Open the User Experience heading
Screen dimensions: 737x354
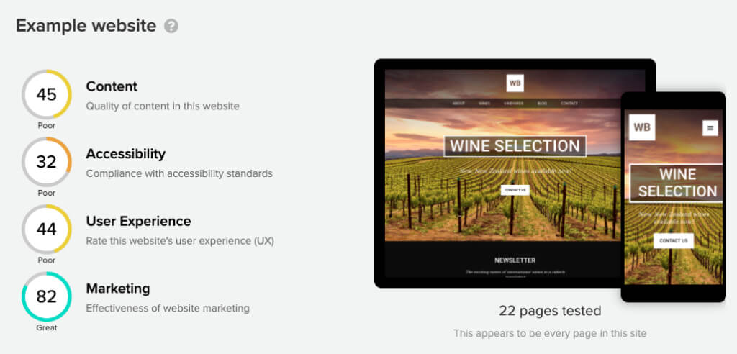pos(138,222)
